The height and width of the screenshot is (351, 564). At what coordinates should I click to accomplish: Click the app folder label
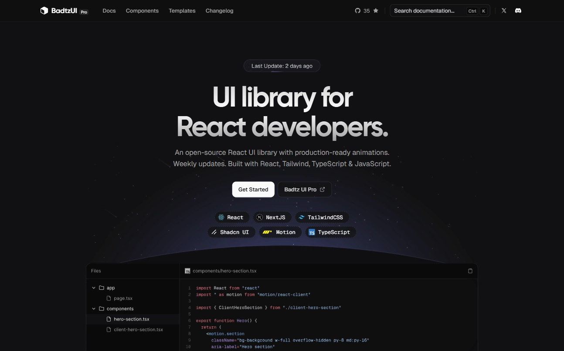(x=111, y=288)
